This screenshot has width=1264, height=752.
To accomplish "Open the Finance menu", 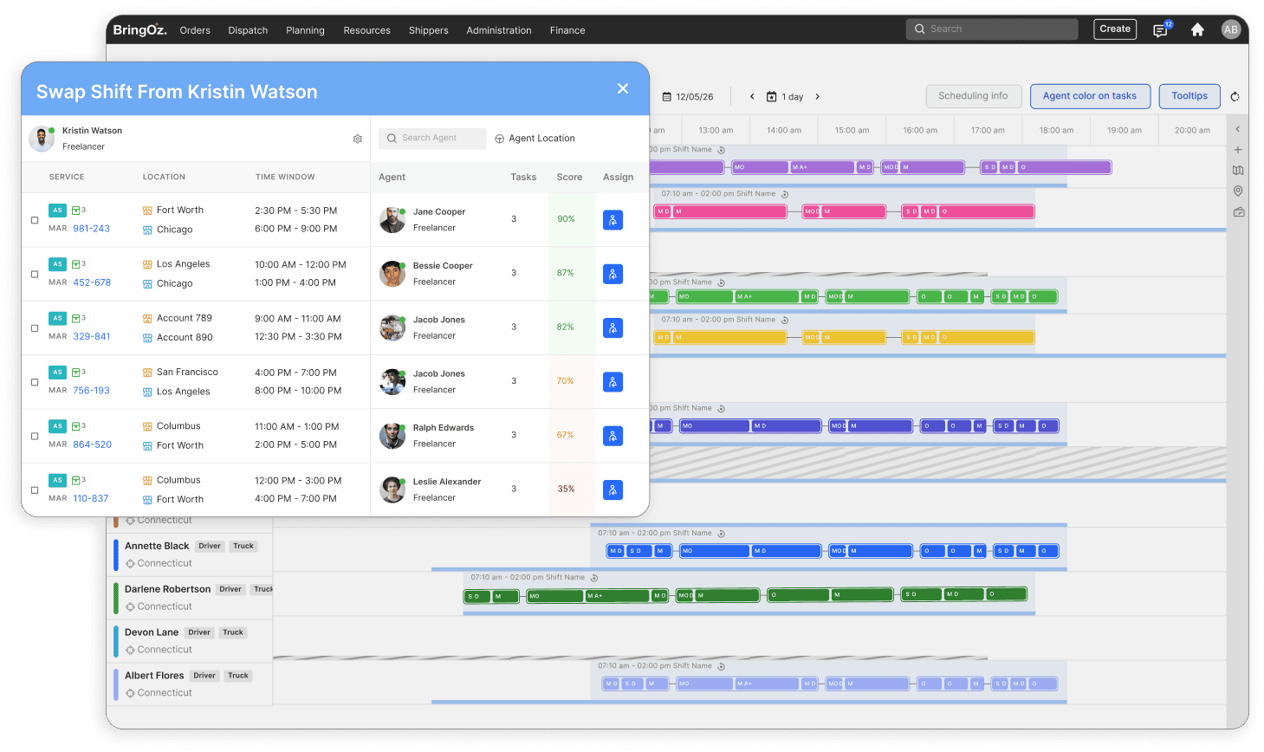I will click(x=567, y=30).
